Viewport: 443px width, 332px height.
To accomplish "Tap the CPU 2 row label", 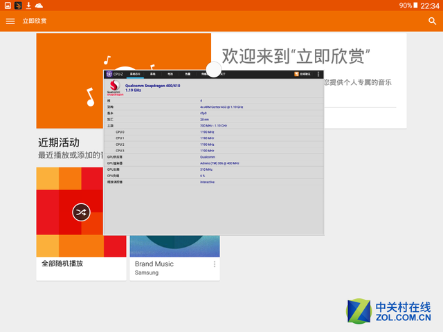I will (x=120, y=145).
